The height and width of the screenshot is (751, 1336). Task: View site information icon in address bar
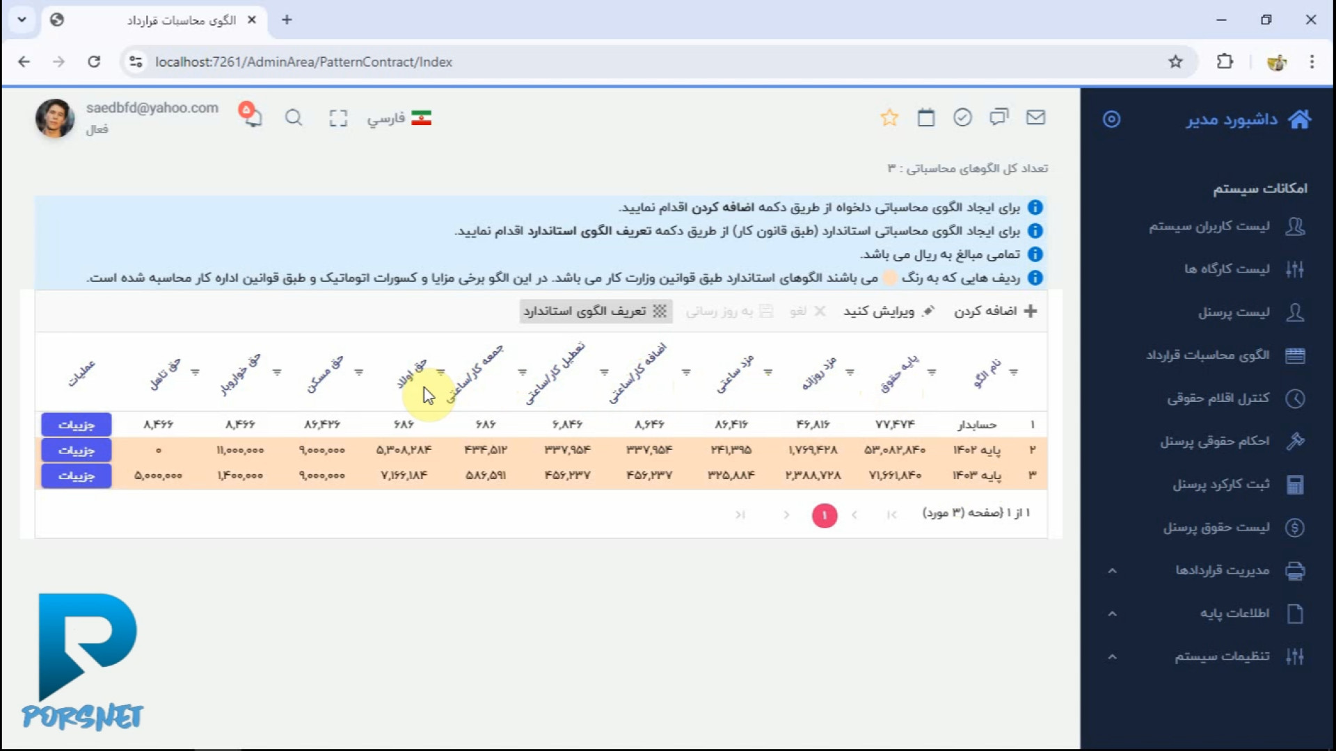click(x=136, y=62)
